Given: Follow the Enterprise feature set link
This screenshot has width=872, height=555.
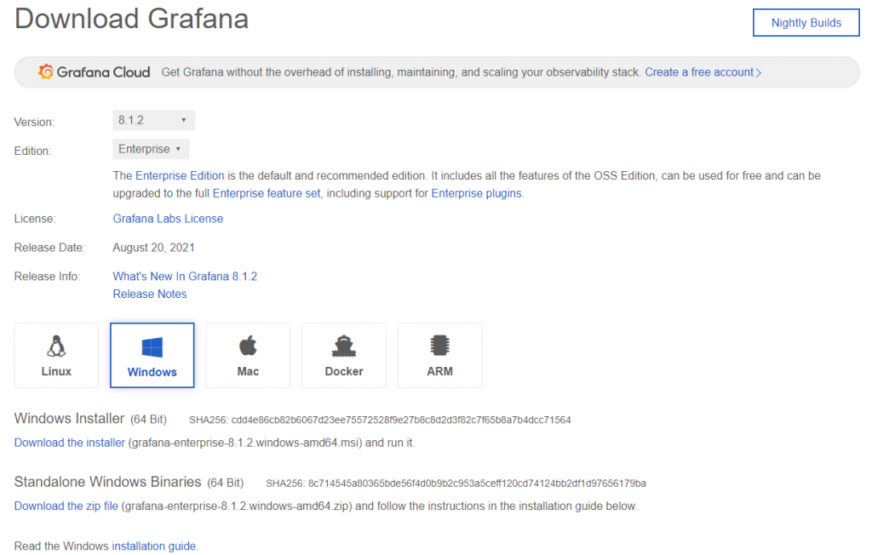Looking at the screenshot, I should pos(267,193).
